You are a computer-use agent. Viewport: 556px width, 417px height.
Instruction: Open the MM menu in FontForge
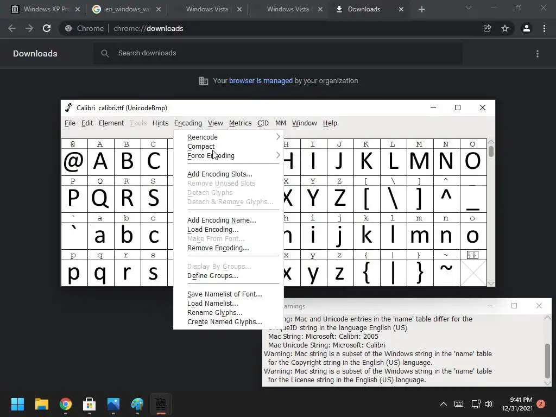[x=281, y=123]
